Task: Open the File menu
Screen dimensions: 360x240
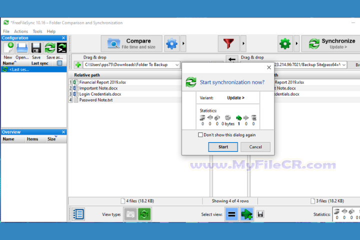Action: point(6,31)
